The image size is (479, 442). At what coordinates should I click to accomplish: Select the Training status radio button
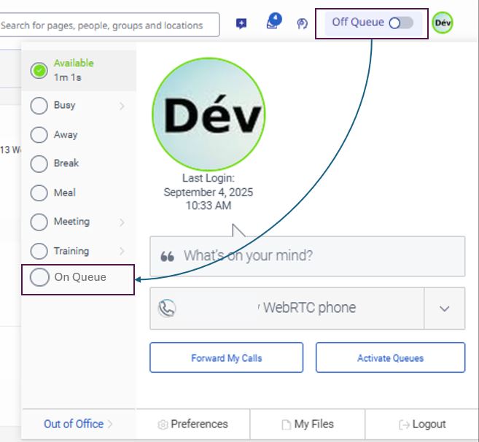coord(39,251)
